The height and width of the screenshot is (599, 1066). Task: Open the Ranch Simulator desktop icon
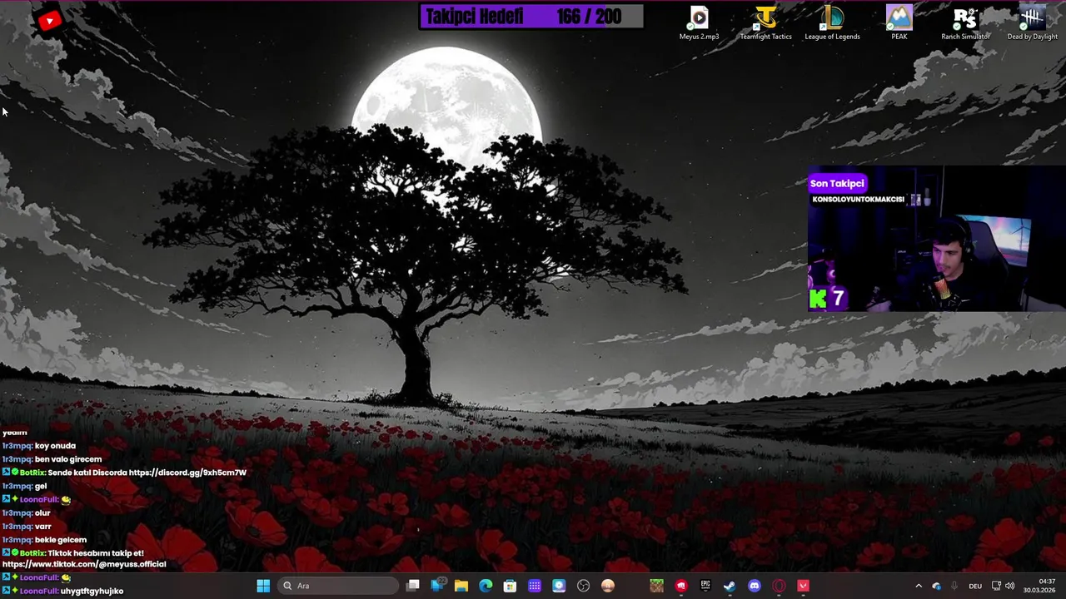[965, 23]
